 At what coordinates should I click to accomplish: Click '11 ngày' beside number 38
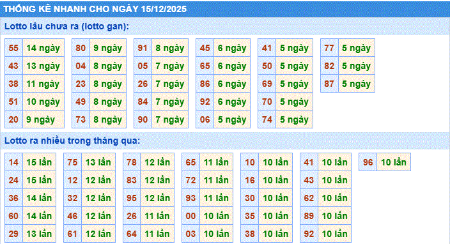(43, 84)
